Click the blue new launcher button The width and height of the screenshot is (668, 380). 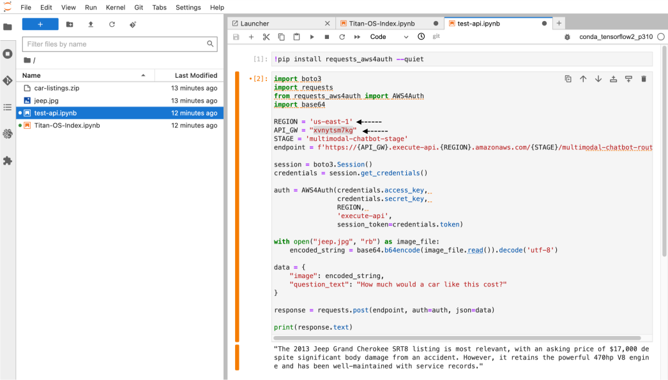click(x=40, y=24)
